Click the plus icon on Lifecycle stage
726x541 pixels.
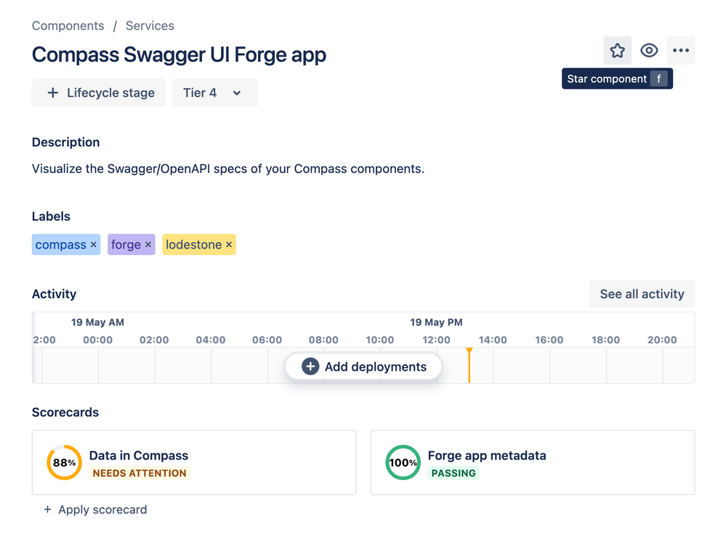point(53,92)
